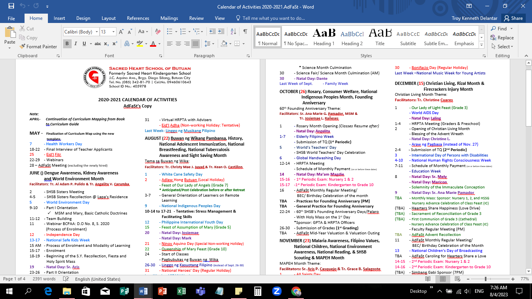Click the Shrink Font icon
This screenshot has width=532, height=299.
(129, 32)
